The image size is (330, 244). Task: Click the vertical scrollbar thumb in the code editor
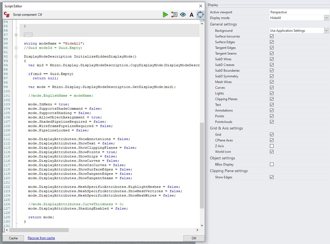coord(202,166)
